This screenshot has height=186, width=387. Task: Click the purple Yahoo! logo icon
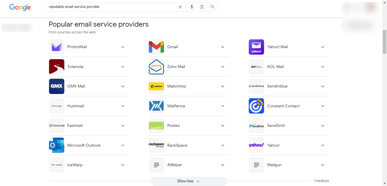(256, 145)
